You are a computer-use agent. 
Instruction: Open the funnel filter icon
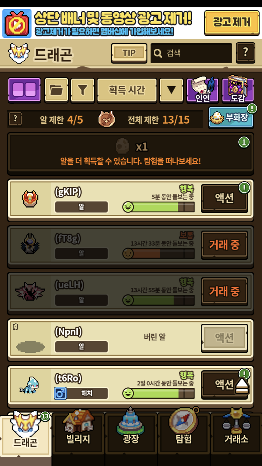(82, 90)
